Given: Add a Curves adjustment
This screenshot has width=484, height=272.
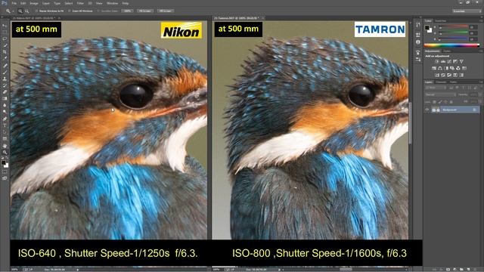Looking at the screenshot, I should tap(448, 62).
